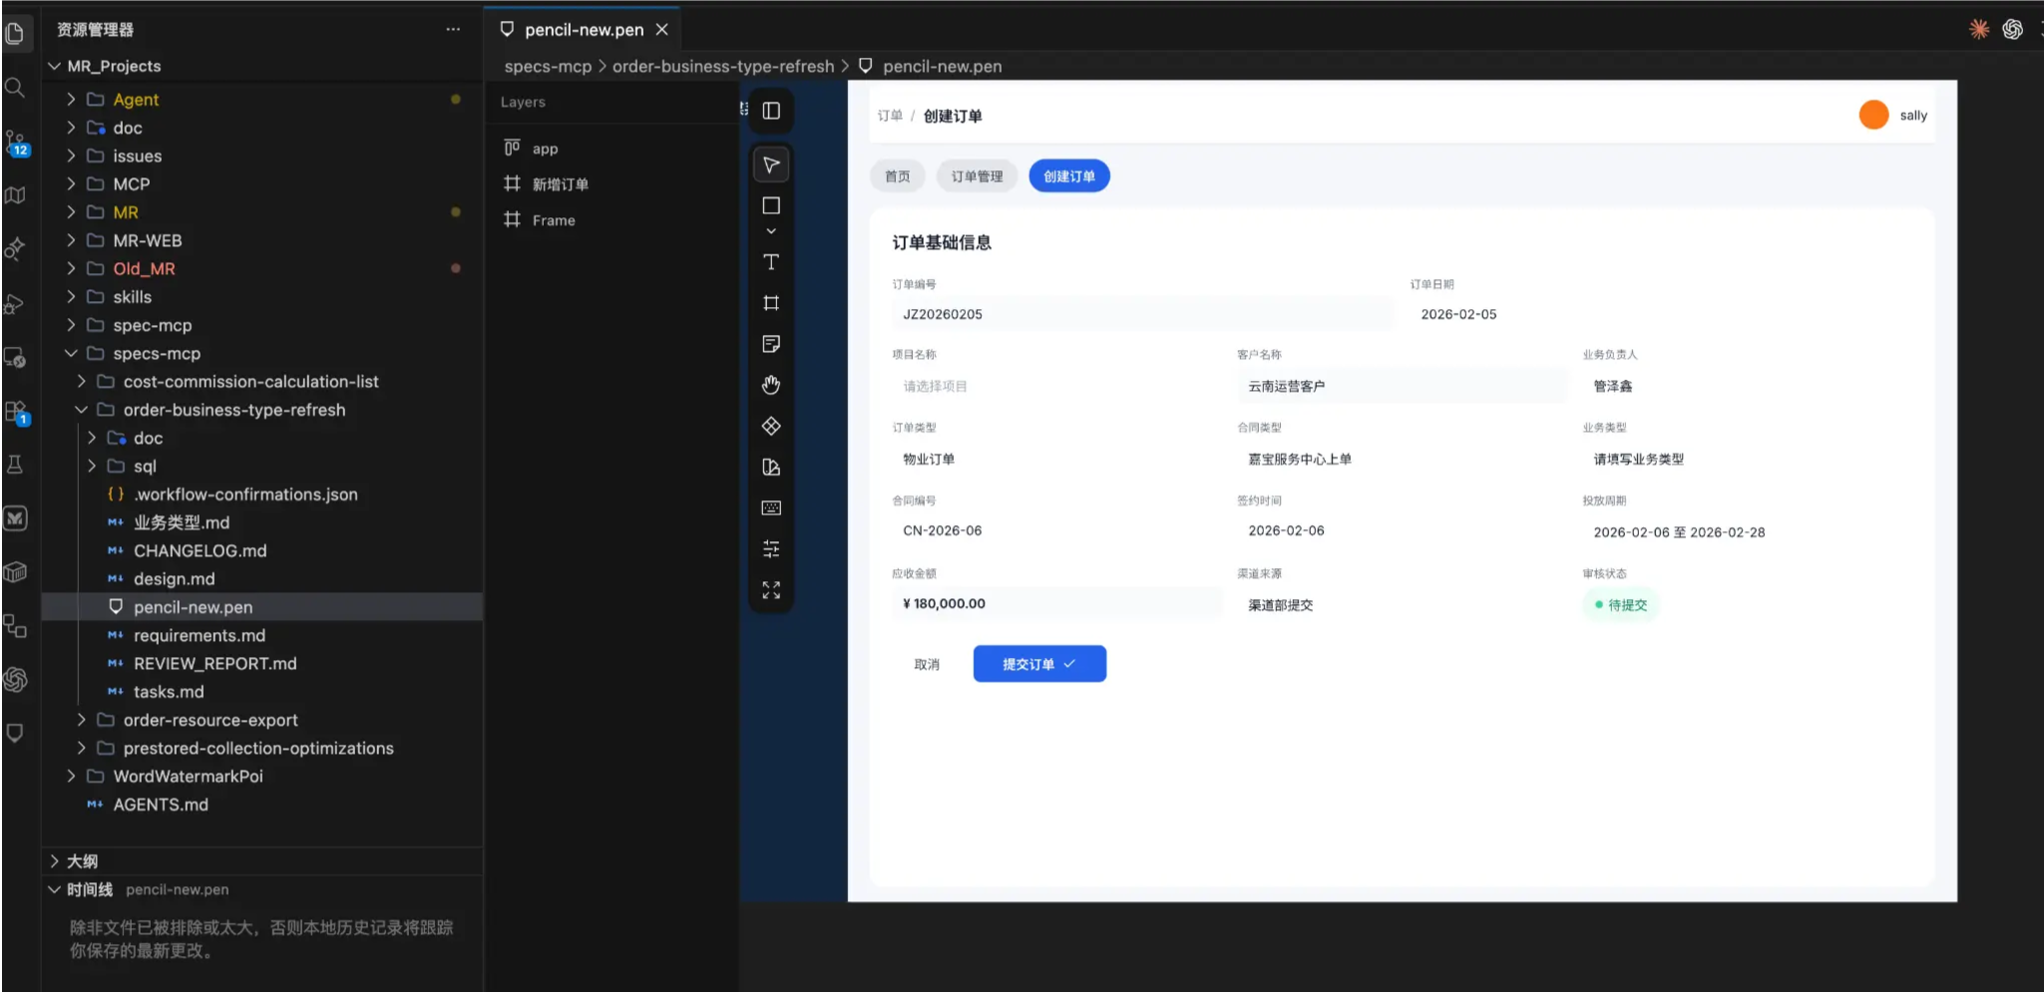This screenshot has height=995, width=2044.
Task: Open Source Control with 12 pending changes
Action: coord(16,143)
